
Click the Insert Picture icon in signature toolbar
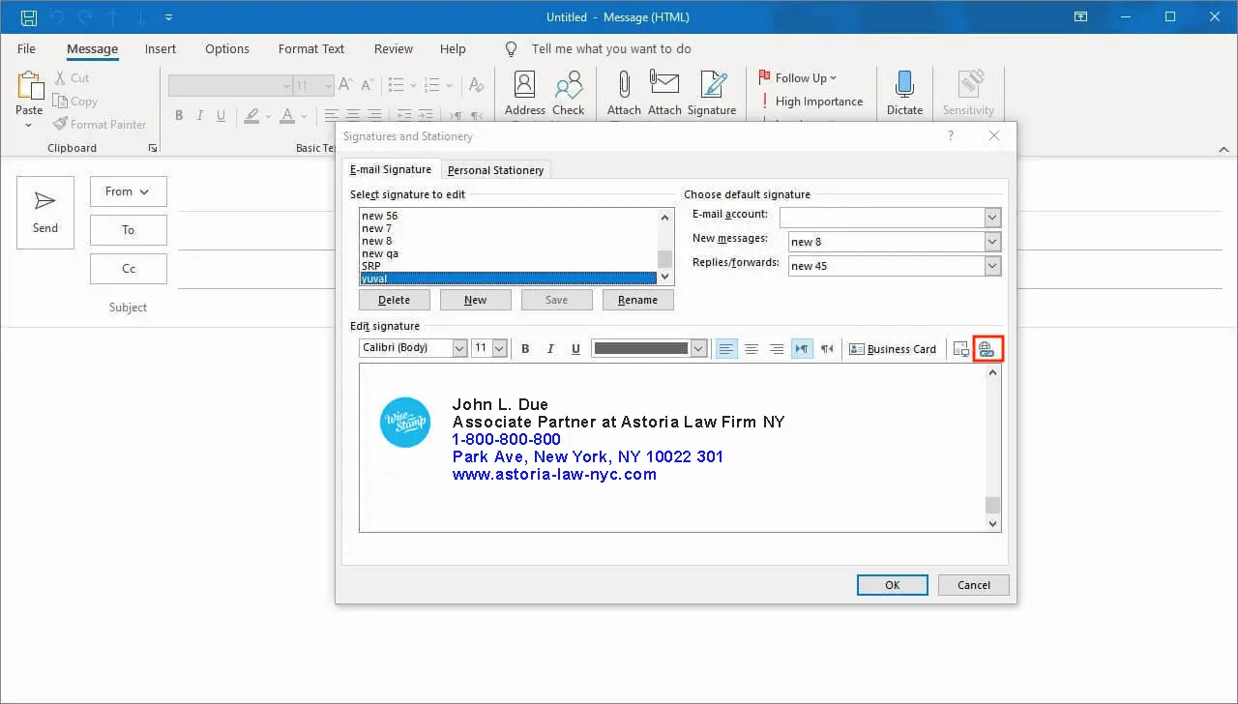click(x=960, y=349)
